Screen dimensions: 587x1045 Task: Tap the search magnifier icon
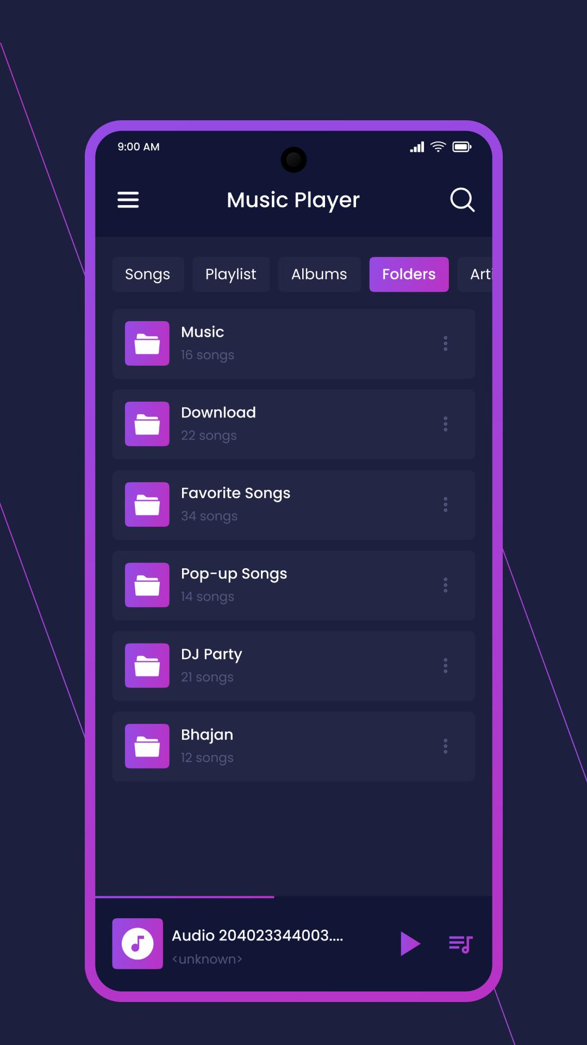tap(463, 200)
